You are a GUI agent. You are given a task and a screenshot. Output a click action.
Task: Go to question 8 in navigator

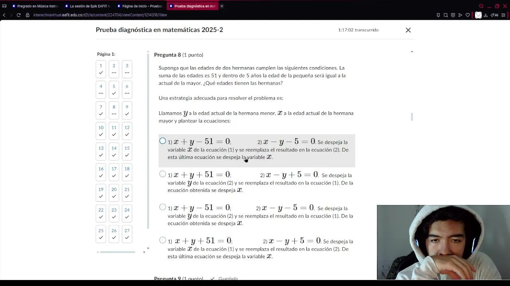point(114,110)
